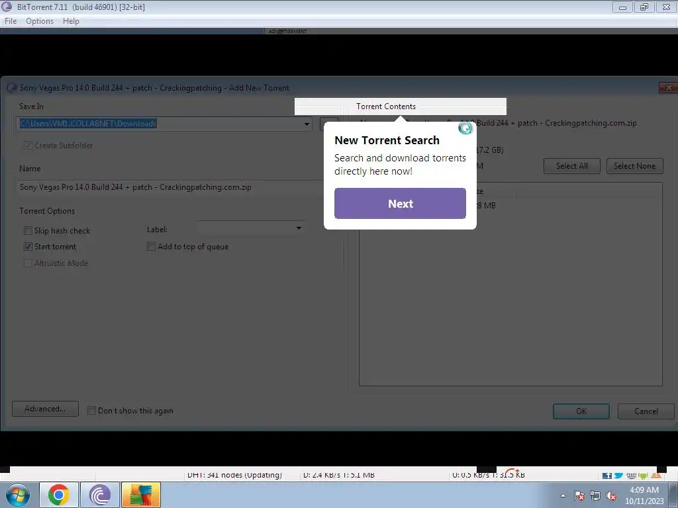
Task: Click the BitTorrent title bar logo icon
Action: coord(7,7)
